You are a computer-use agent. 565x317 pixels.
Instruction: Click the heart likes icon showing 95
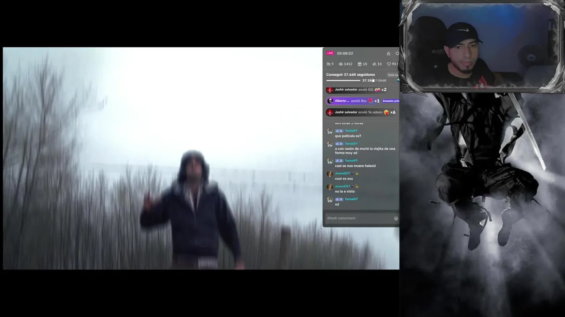(389, 64)
